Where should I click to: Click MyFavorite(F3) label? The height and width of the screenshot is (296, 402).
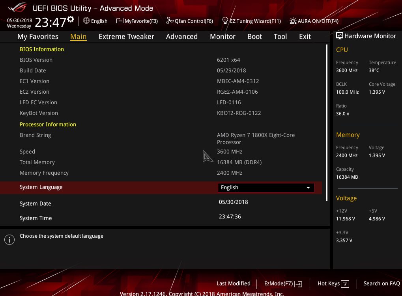[x=141, y=21]
